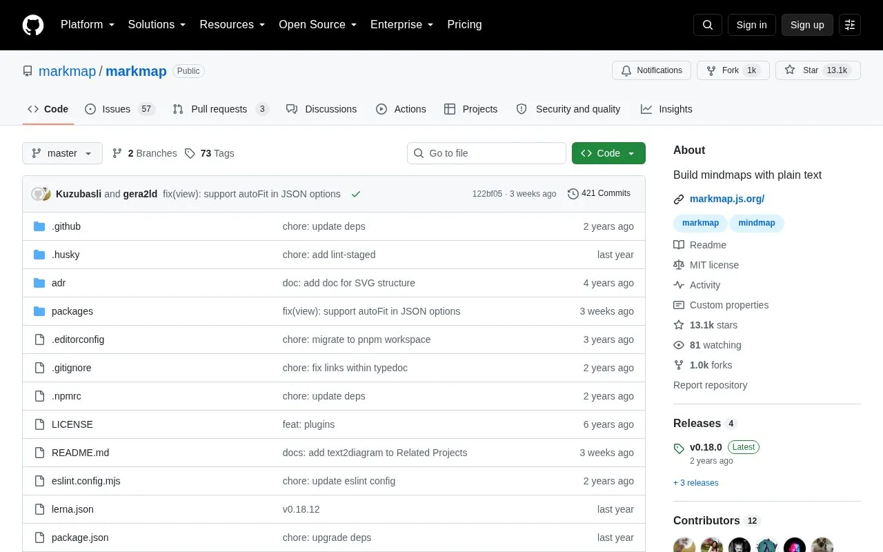Click the Sign in button
This screenshot has height=552, width=883.
(x=751, y=25)
